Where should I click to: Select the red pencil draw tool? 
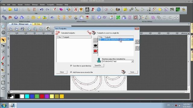tap(3, 58)
